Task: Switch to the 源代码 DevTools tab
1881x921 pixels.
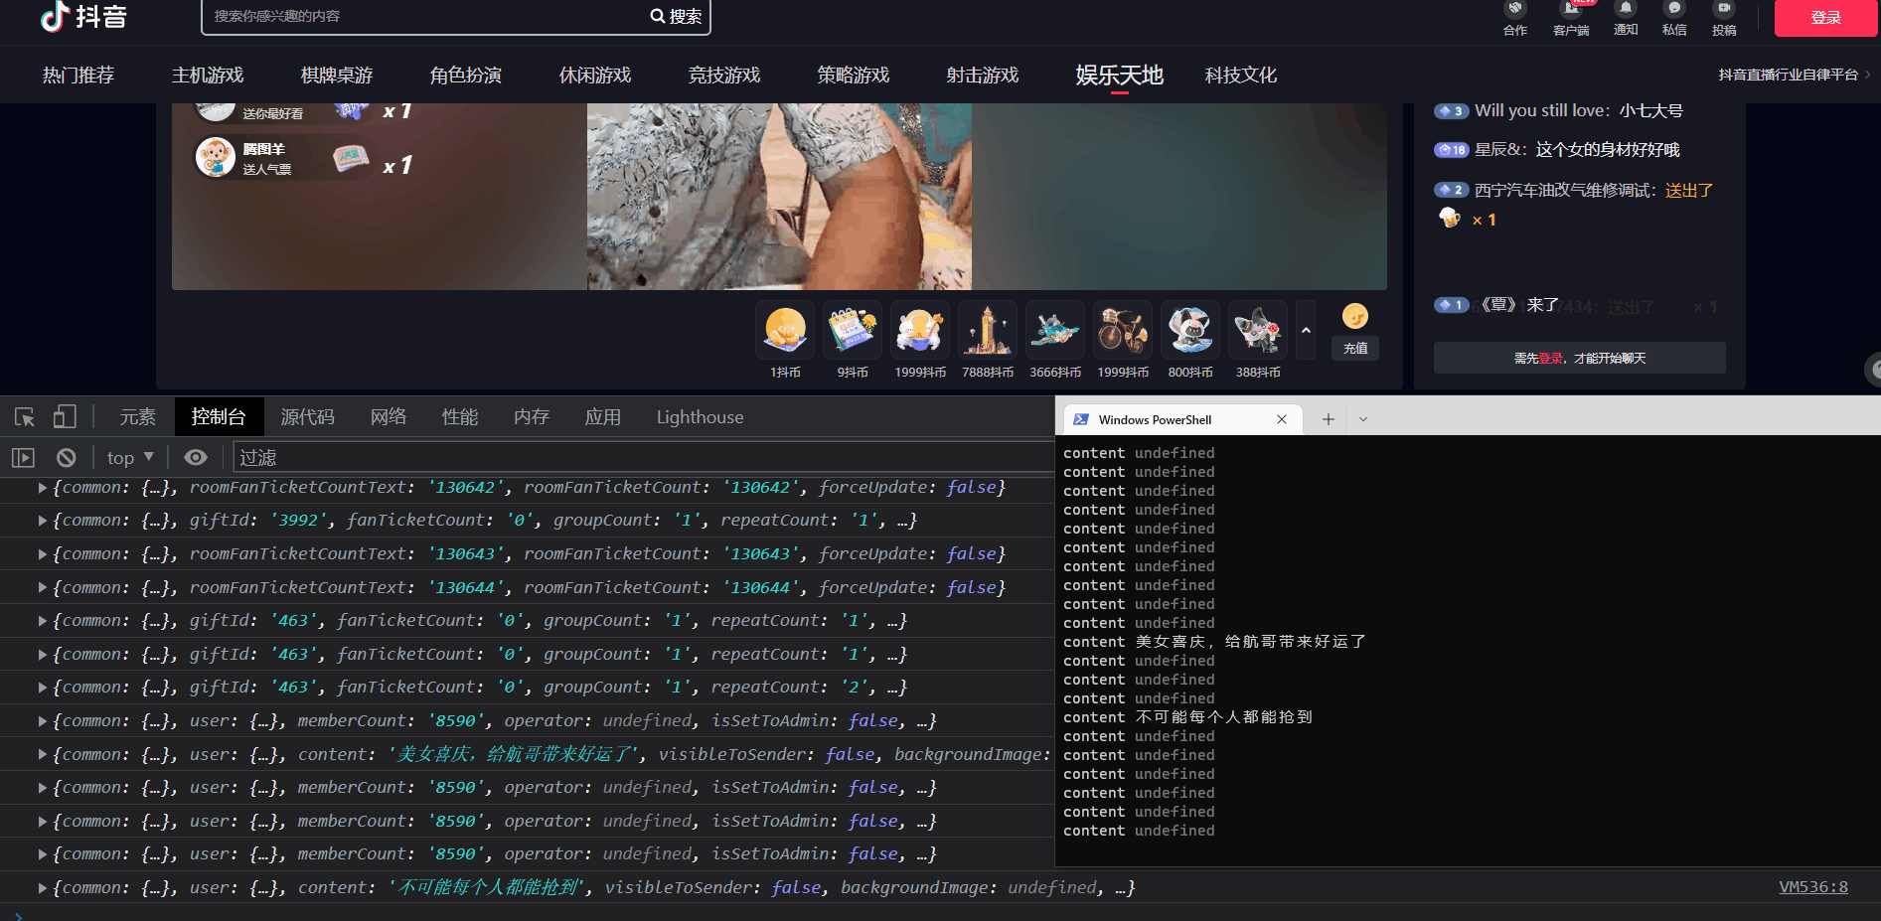Action: click(x=308, y=417)
